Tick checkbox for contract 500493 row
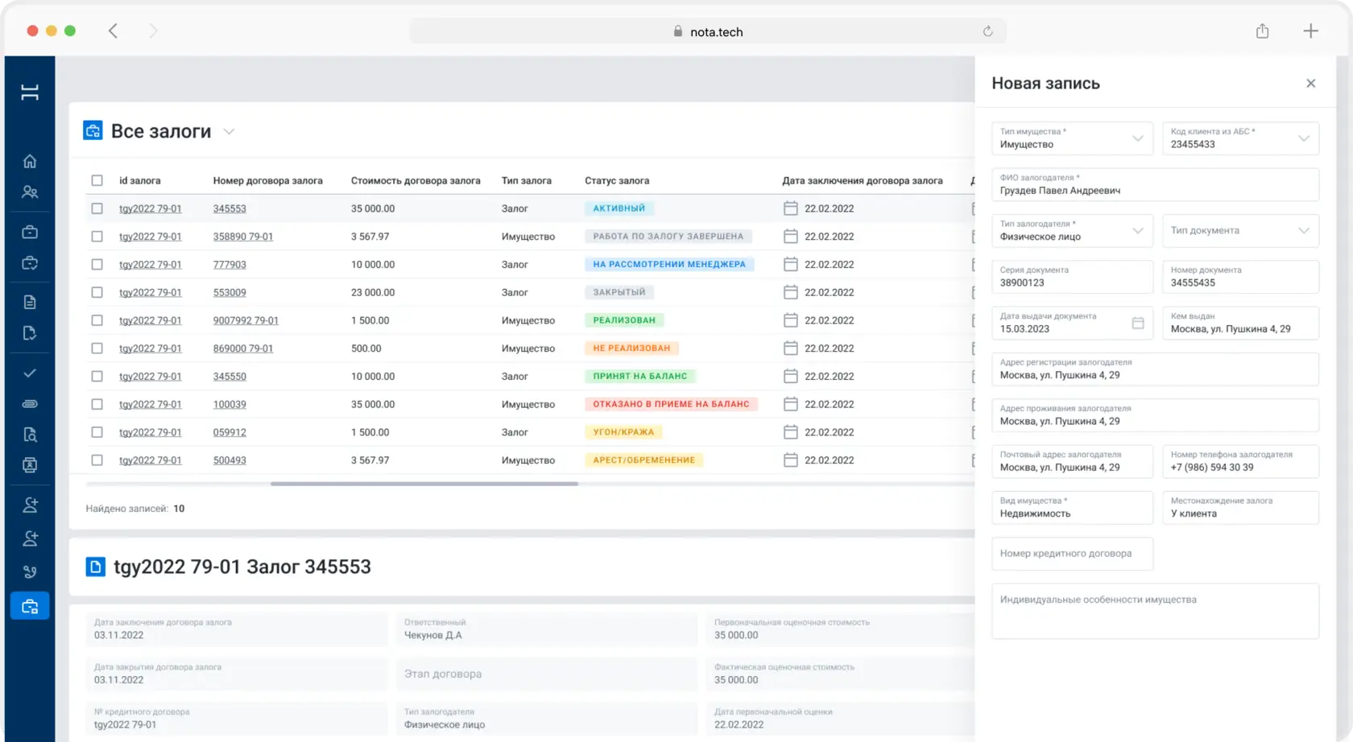1353x742 pixels. [x=97, y=460]
